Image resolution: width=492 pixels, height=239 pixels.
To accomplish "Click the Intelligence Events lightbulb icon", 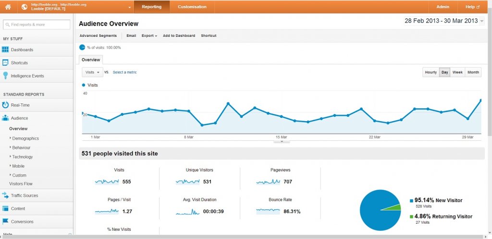I will (5, 76).
